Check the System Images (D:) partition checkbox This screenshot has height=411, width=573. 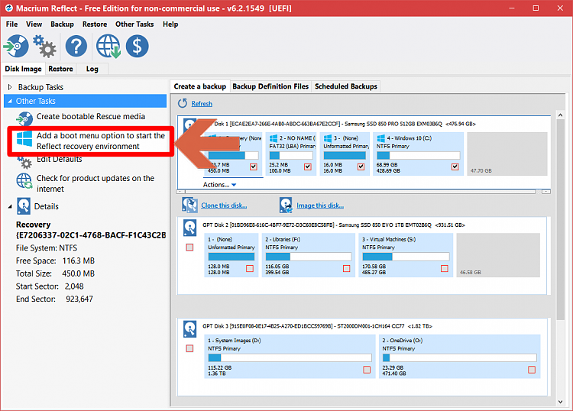click(x=367, y=370)
